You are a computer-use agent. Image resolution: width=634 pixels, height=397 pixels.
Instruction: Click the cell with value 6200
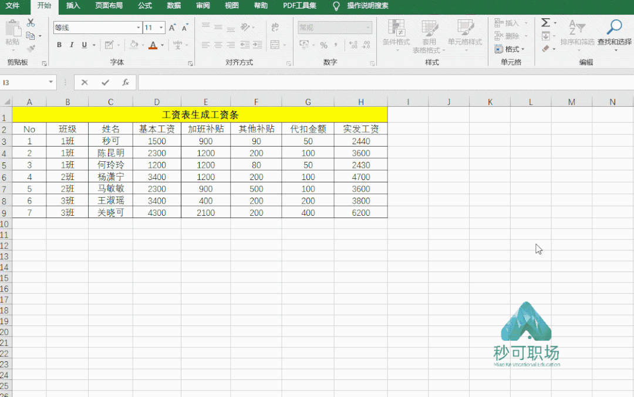pos(360,212)
